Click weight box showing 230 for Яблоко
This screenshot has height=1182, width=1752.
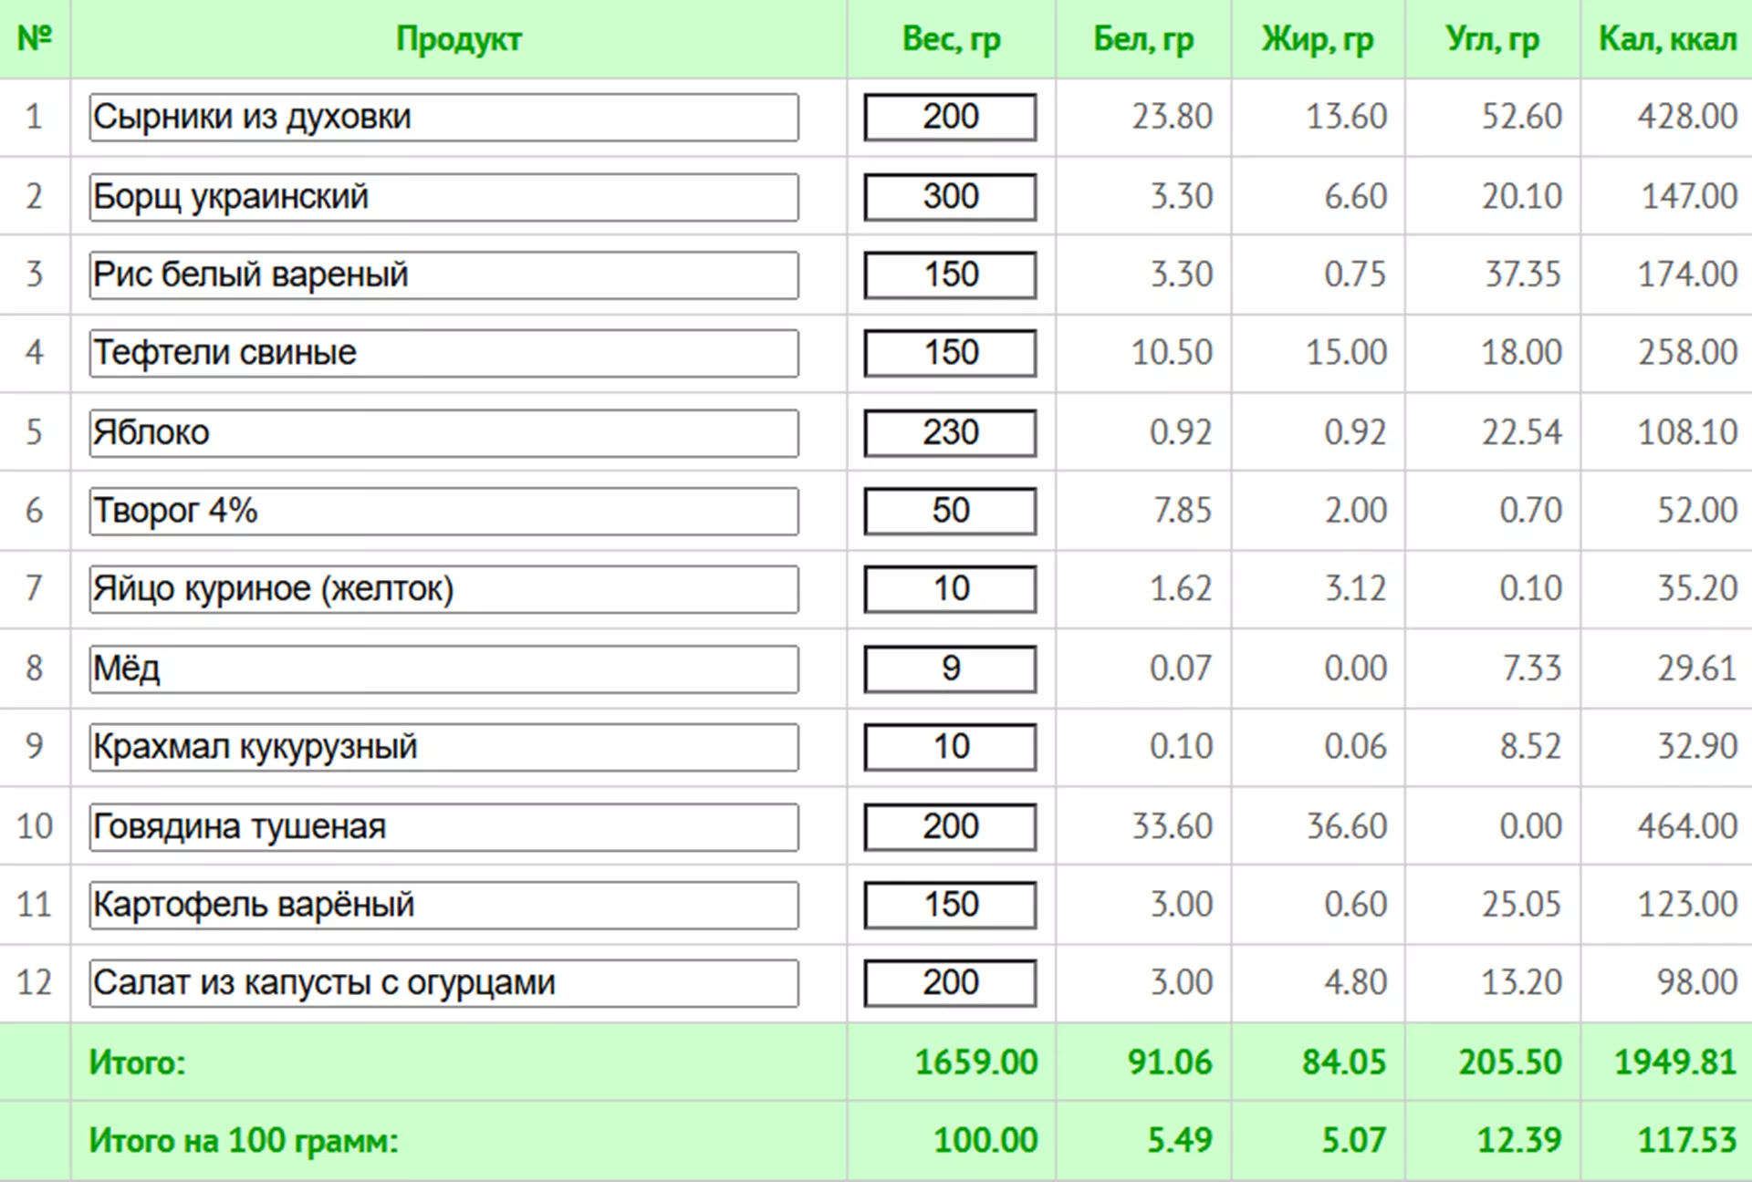(950, 432)
